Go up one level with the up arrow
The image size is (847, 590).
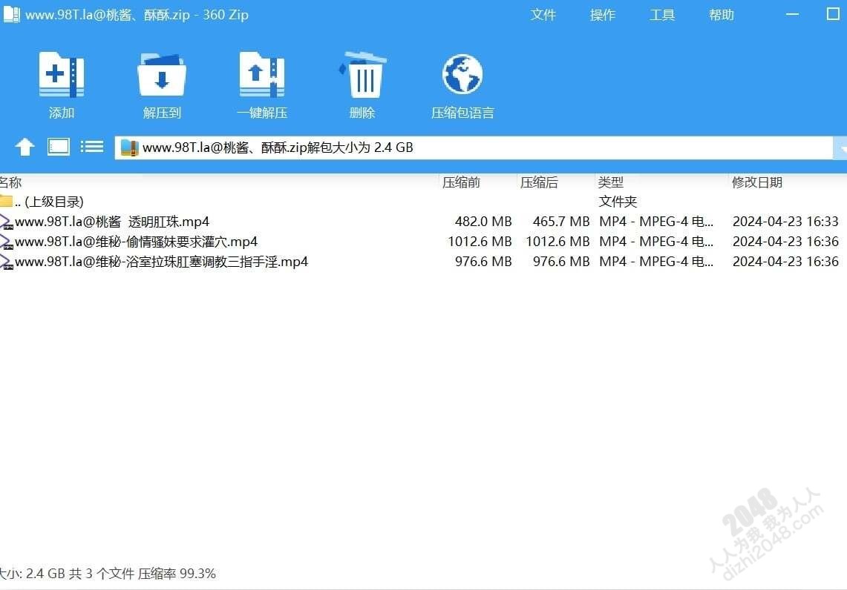click(x=25, y=147)
